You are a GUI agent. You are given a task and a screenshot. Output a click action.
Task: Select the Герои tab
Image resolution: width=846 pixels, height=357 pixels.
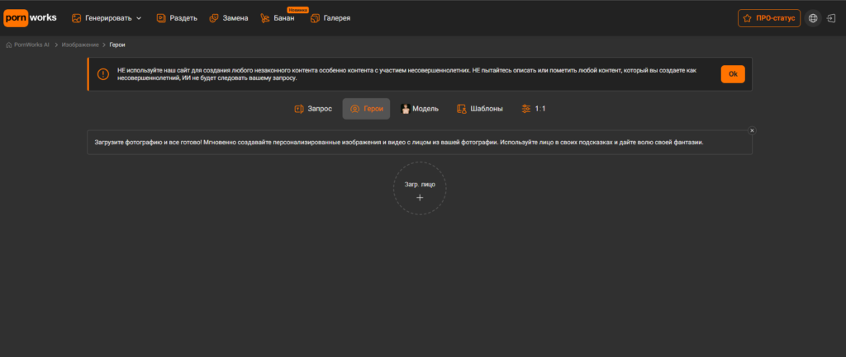366,109
